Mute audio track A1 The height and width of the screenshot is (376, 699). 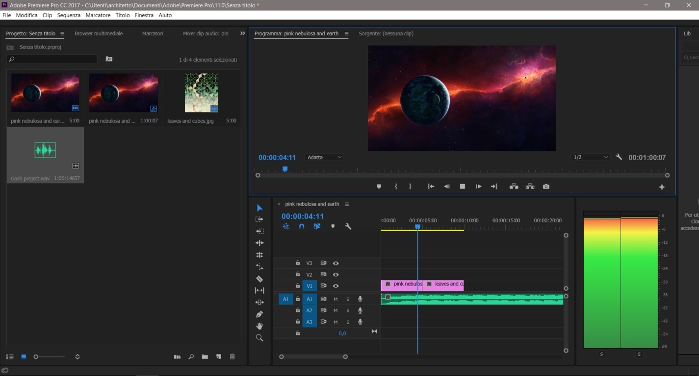point(336,299)
